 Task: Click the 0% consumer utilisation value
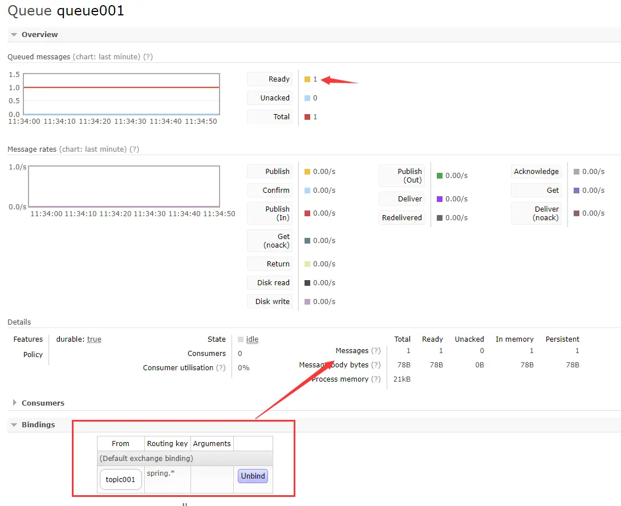pos(243,368)
